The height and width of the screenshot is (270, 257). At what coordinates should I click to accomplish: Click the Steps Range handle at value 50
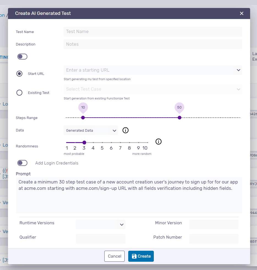click(179, 117)
